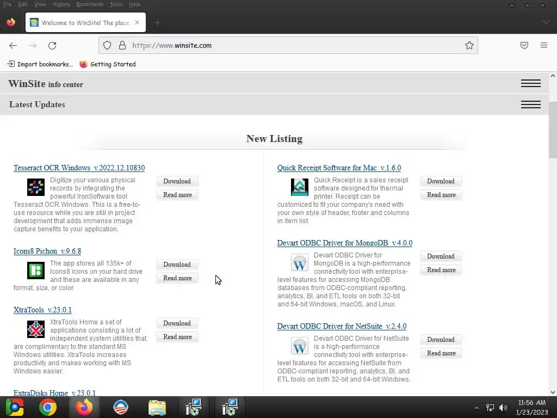Viewport: 557px width, 418px height.
Task: View site security padlock info
Action: 122,45
